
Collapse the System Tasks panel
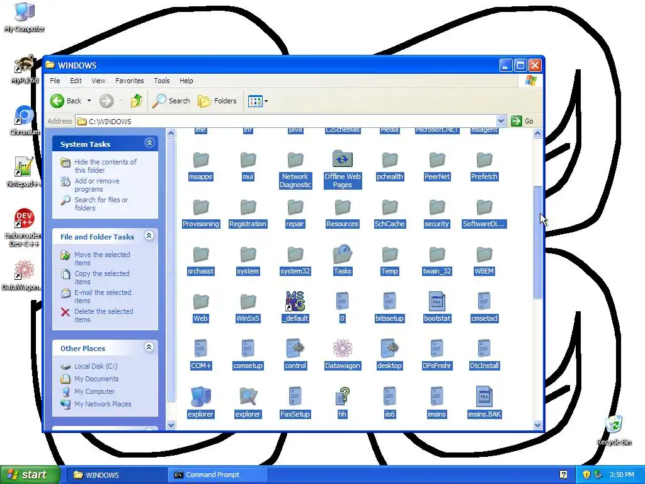click(x=149, y=143)
